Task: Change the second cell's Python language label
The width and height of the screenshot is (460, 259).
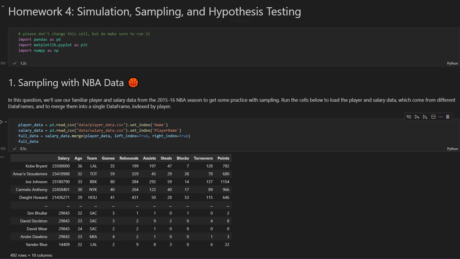Action: 452,149
